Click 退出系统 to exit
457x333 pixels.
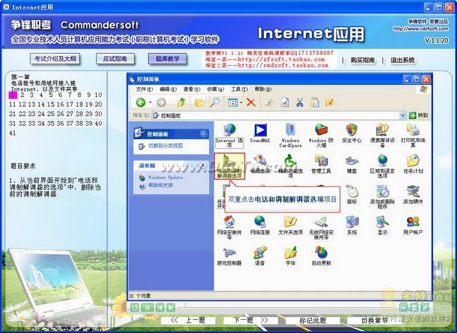tap(403, 61)
